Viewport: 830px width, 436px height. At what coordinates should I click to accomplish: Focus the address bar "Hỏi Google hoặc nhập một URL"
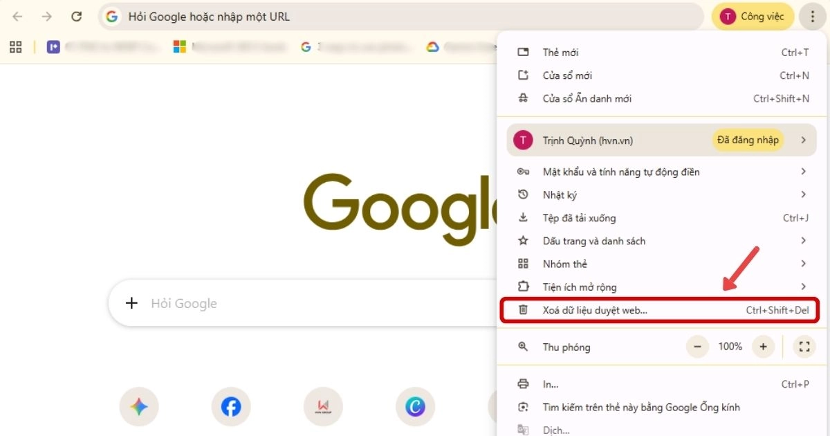(x=401, y=17)
